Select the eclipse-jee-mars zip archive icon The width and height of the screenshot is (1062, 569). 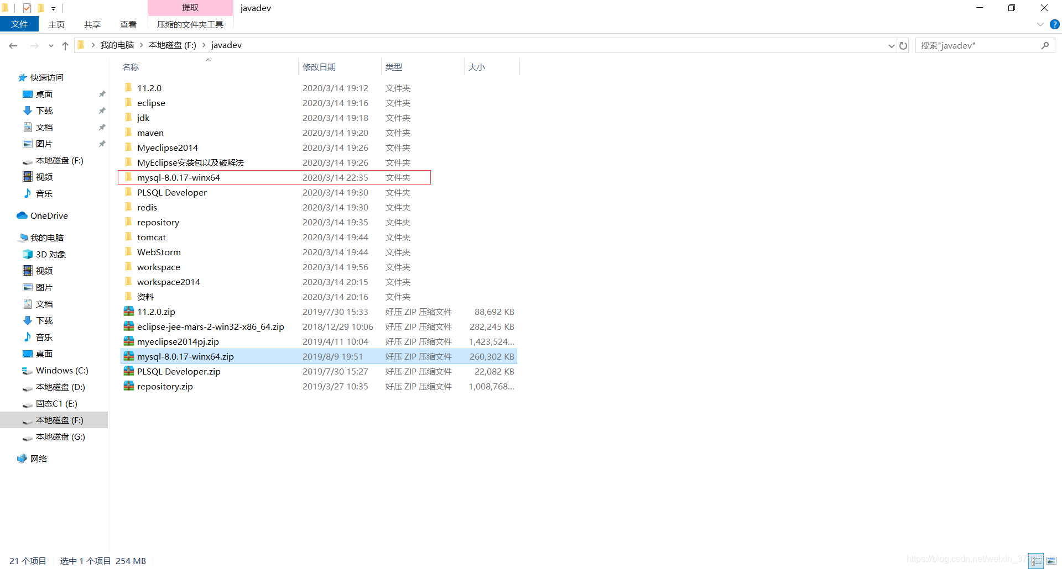(129, 326)
